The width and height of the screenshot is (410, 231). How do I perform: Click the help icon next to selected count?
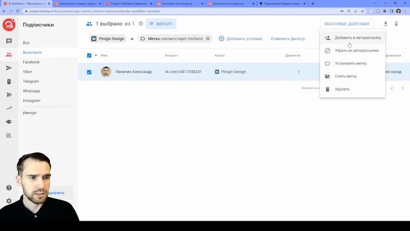(x=141, y=24)
